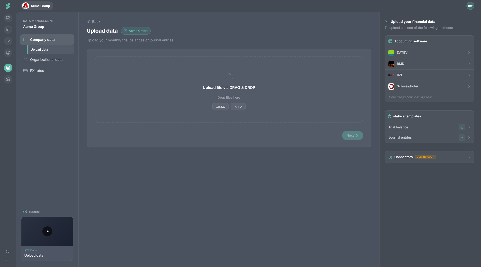Open the trend chart icon in sidebar
Viewport: 481px width, 267px height.
pos(8,41)
